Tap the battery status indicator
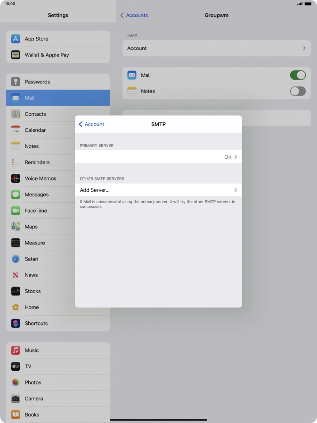The height and width of the screenshot is (423, 317). point(309,4)
